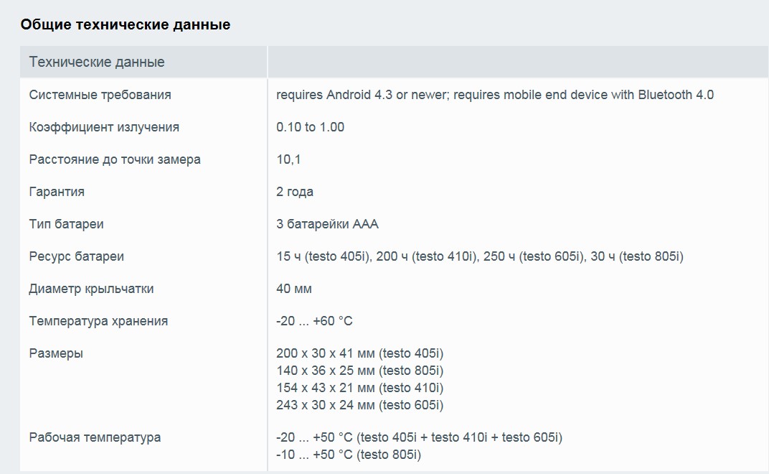Select the testo 805i dimensions line
Viewport: 769px width, 474px height.
[x=359, y=371]
